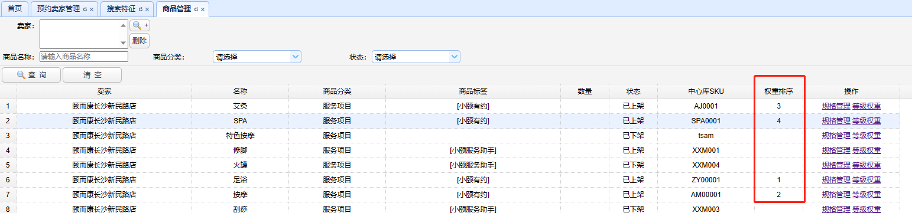The width and height of the screenshot is (912, 213).
Task: Open 等级权重 for the SPA row
Action: [866, 121]
